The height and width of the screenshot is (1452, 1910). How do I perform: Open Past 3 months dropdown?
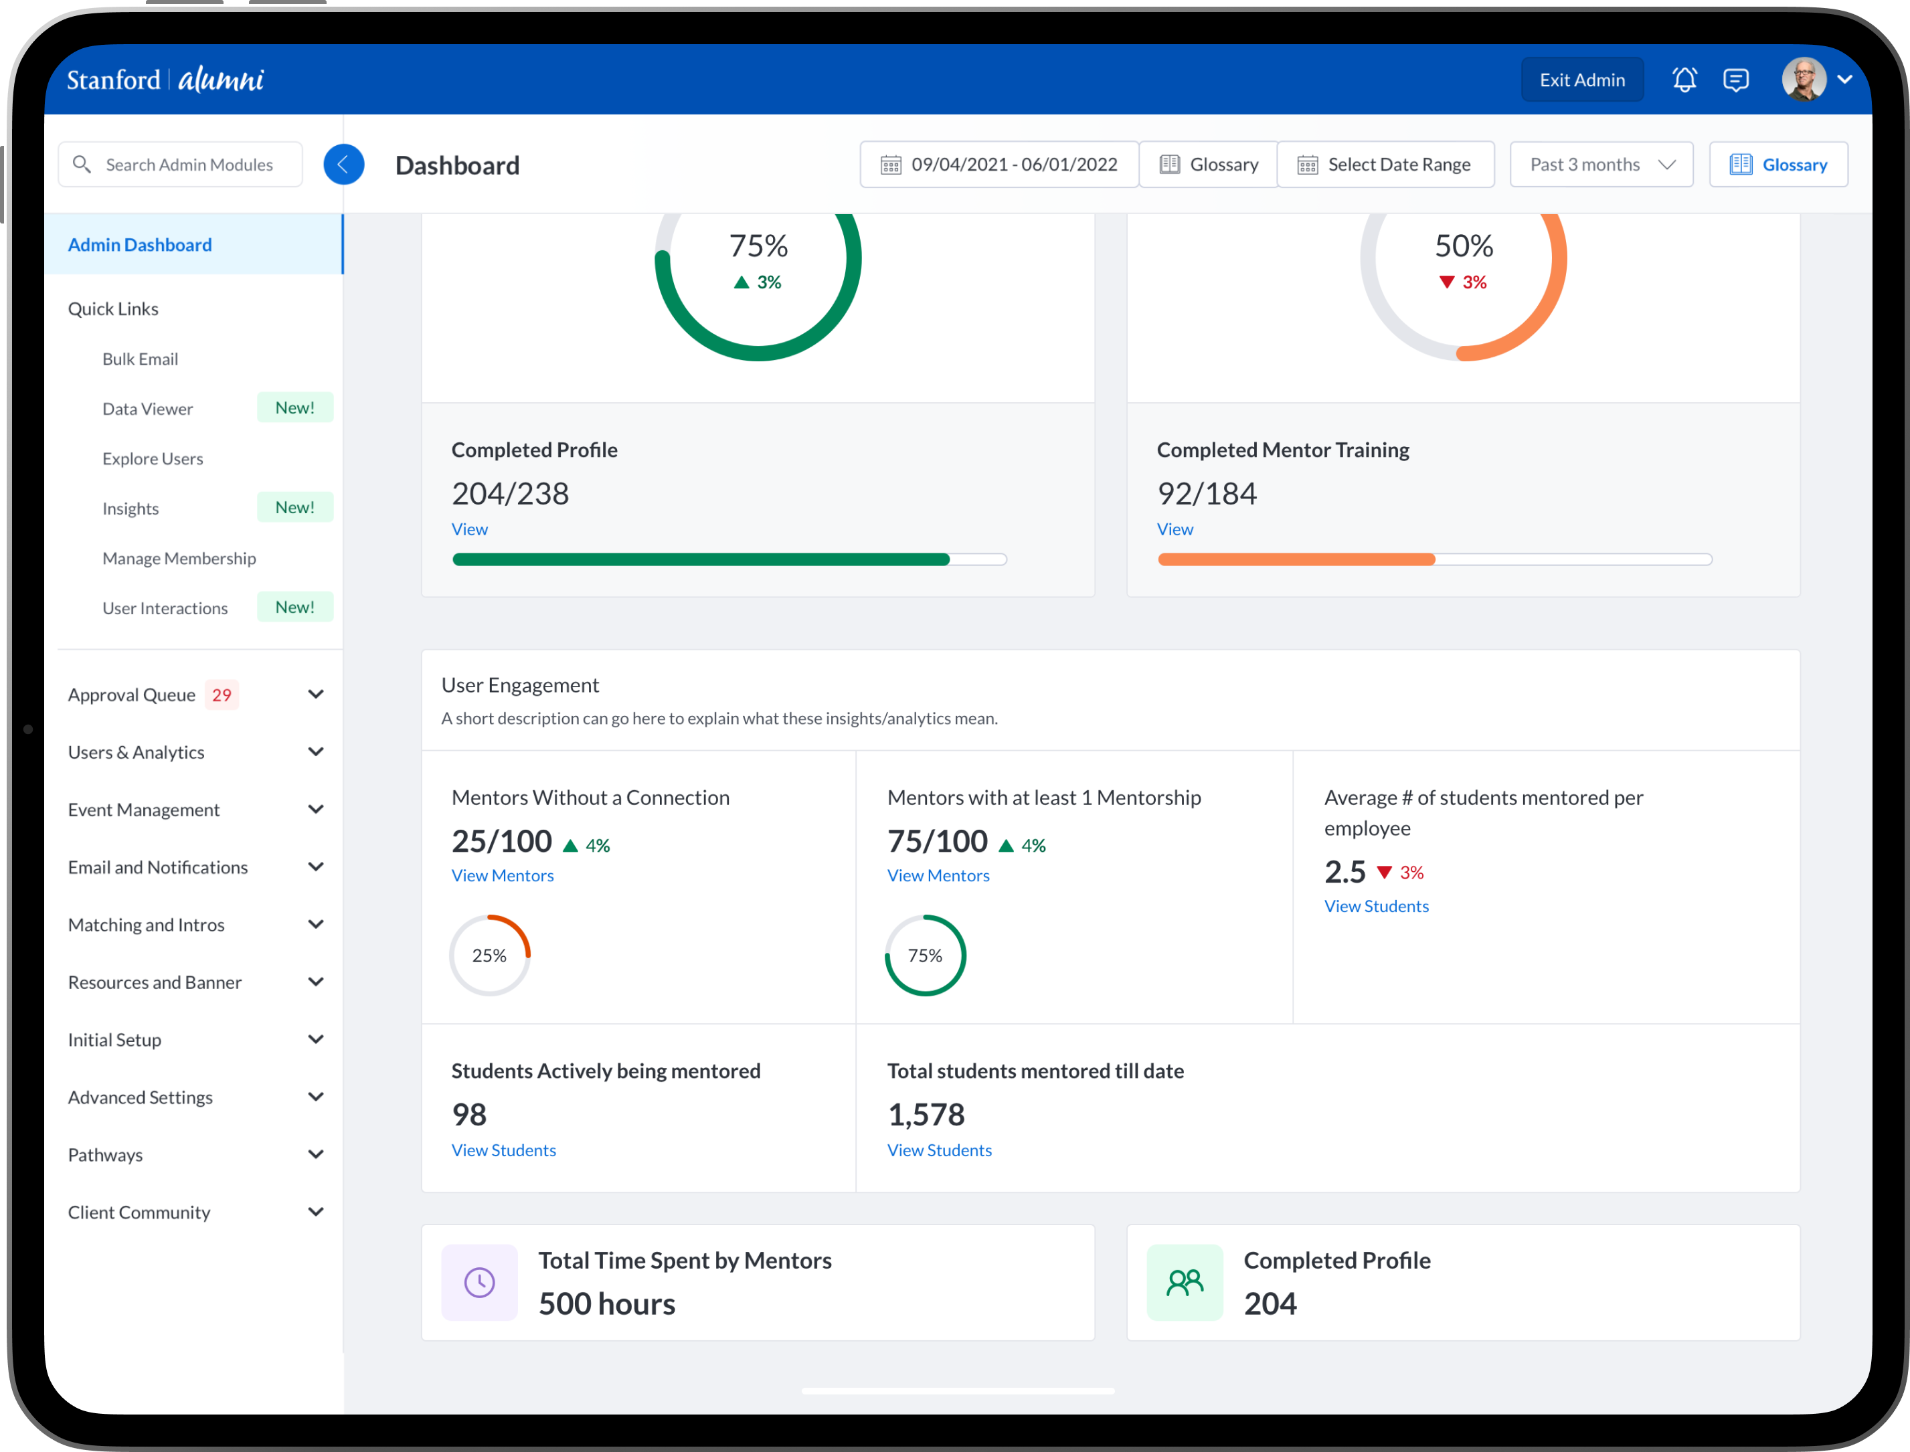tap(1601, 164)
